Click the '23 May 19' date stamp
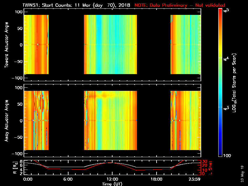The image size is (248, 186). point(242,174)
